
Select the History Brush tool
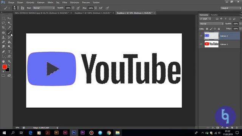[9, 37]
